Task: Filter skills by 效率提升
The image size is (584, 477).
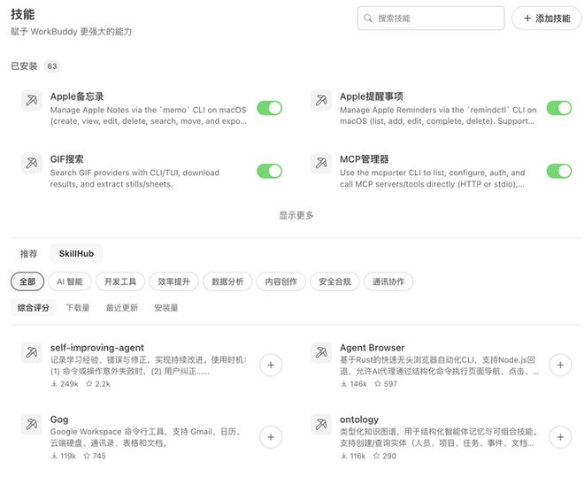Action: point(174,281)
